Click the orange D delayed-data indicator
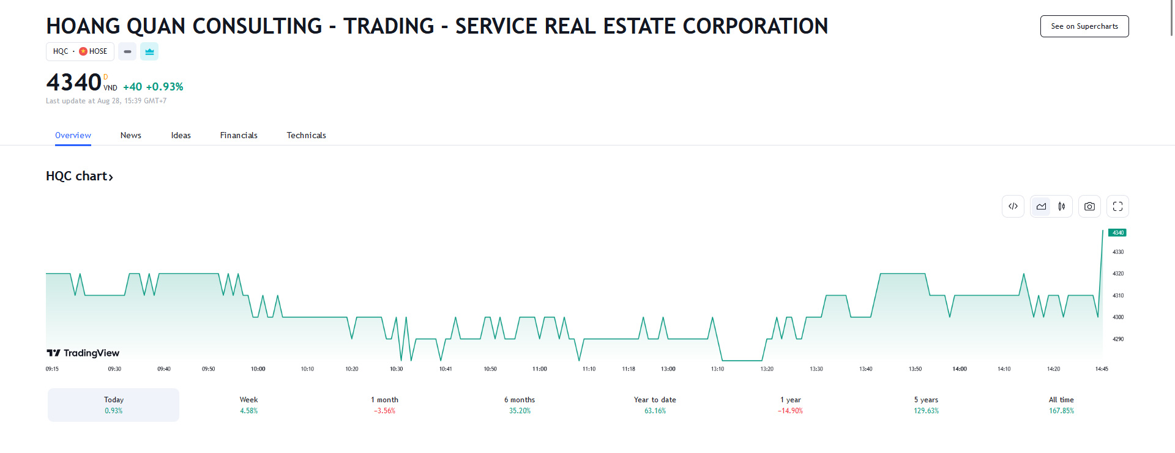This screenshot has height=453, width=1175. (105, 77)
